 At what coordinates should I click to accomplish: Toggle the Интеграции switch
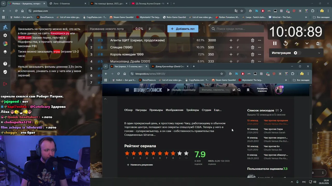point(297,53)
